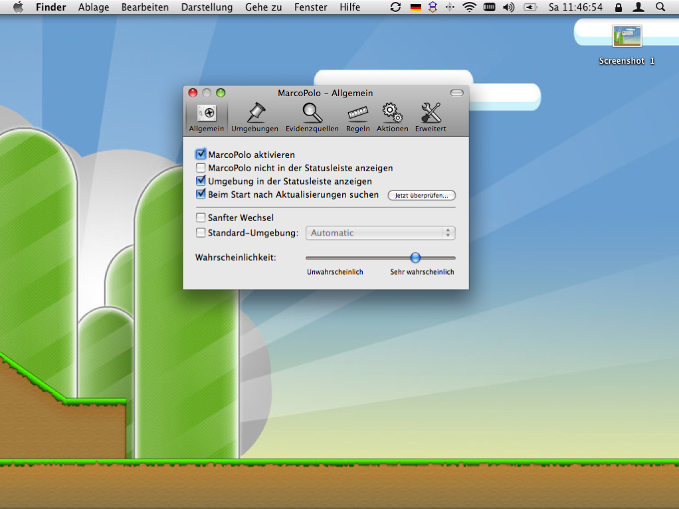679x509 pixels.
Task: Open the volume control icon
Action: click(x=509, y=7)
